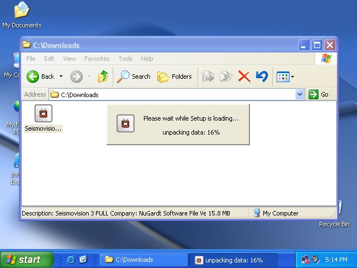This screenshot has height=268, width=357.
Task: Click the C:\Downloads address input field
Action: (173, 94)
